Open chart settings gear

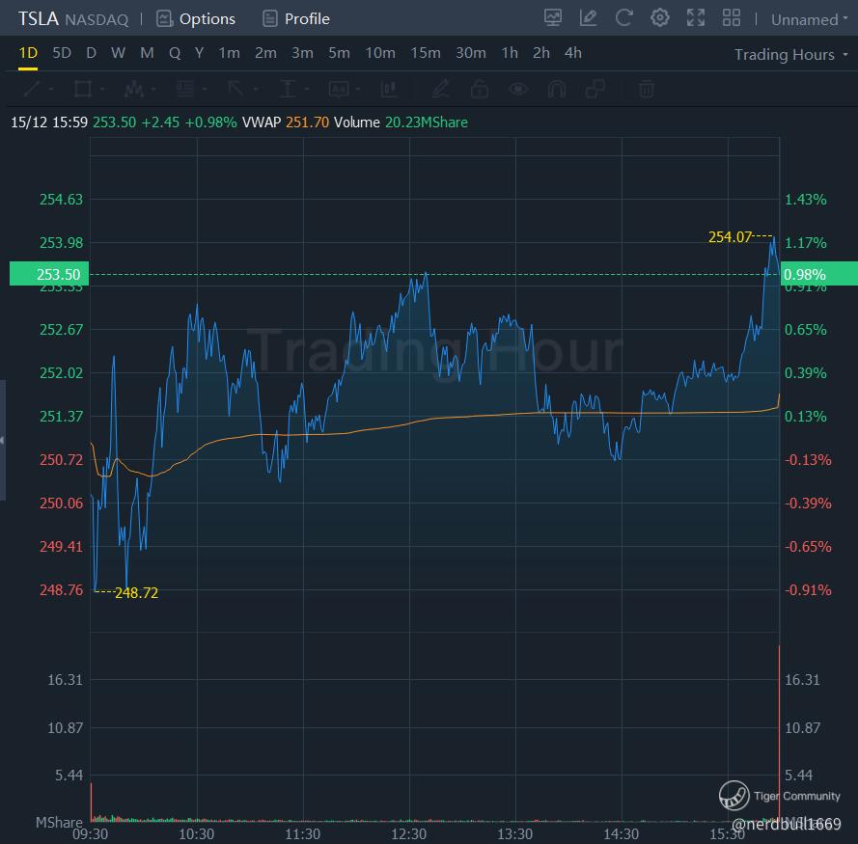click(x=660, y=17)
